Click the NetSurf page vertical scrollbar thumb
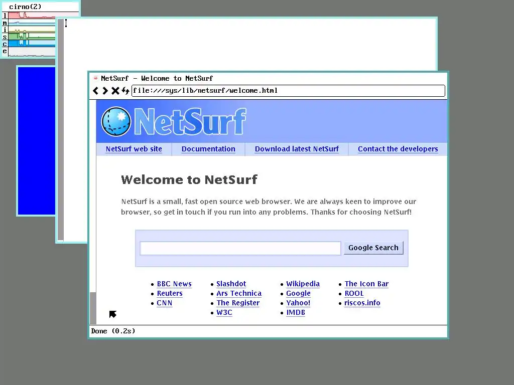This screenshot has width=514, height=385. tap(93, 308)
